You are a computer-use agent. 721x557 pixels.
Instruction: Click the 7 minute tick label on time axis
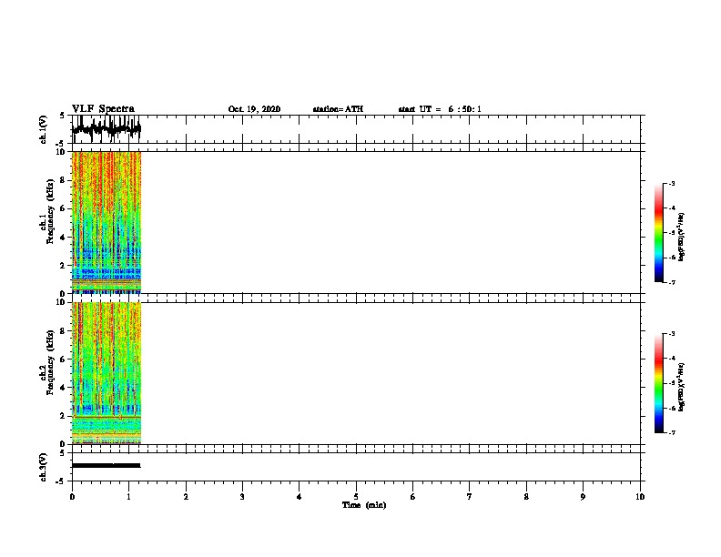click(470, 497)
